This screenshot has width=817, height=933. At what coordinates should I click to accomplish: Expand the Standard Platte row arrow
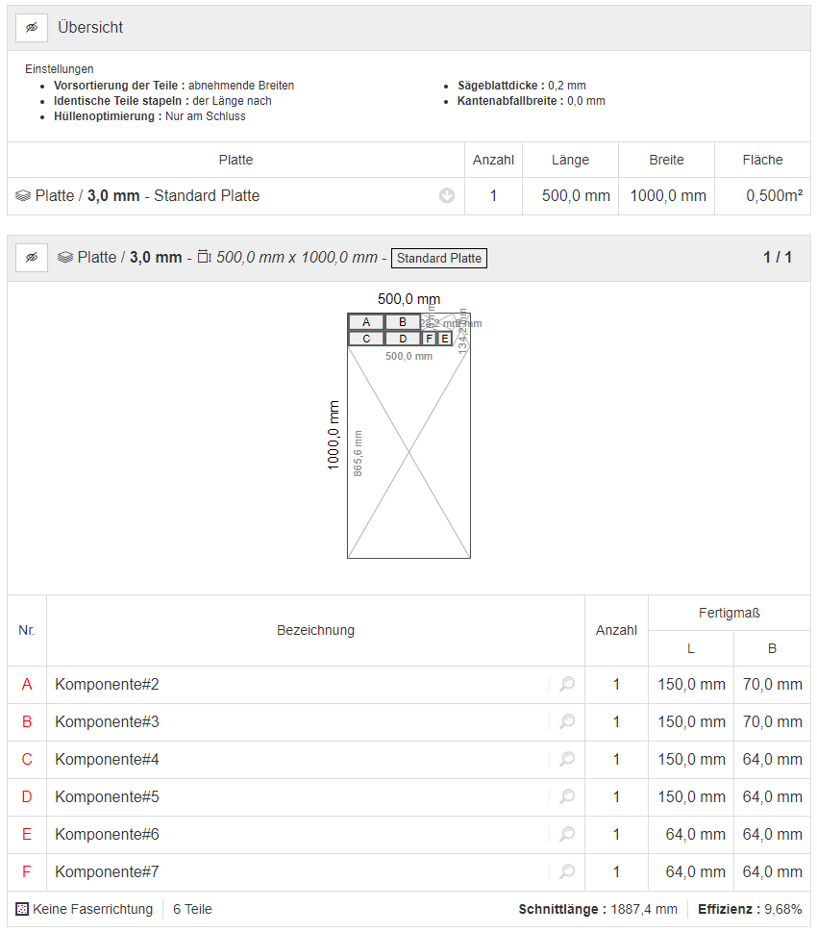coord(447,196)
